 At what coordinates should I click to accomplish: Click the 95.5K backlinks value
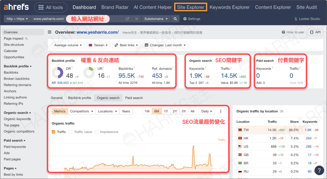[x=127, y=76]
